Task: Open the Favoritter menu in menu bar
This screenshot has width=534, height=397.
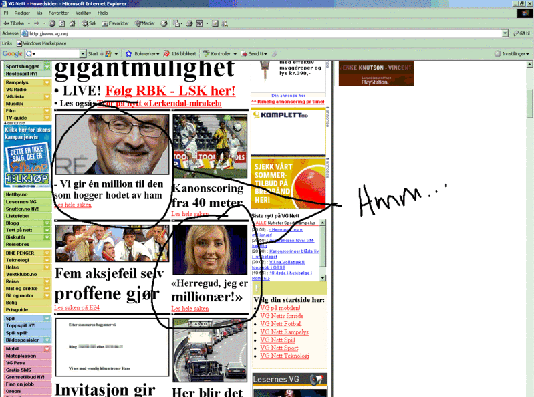Action: pos(58,13)
